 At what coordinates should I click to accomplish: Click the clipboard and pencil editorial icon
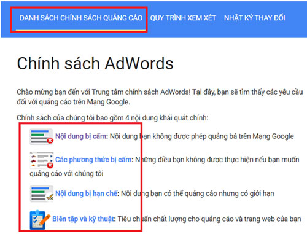pos(40,220)
